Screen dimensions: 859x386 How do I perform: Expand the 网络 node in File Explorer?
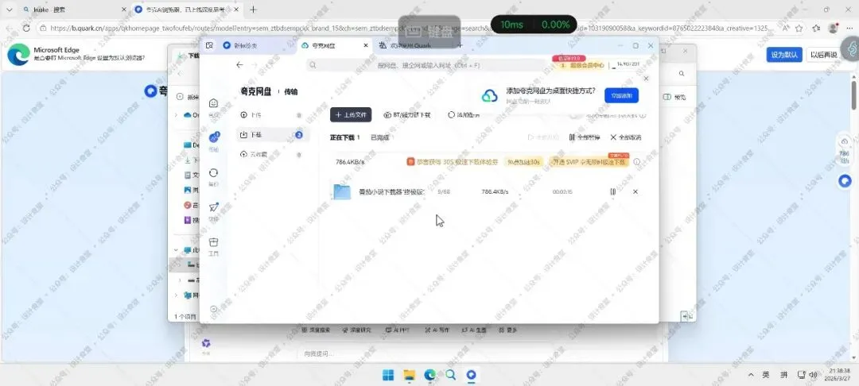click(x=176, y=295)
